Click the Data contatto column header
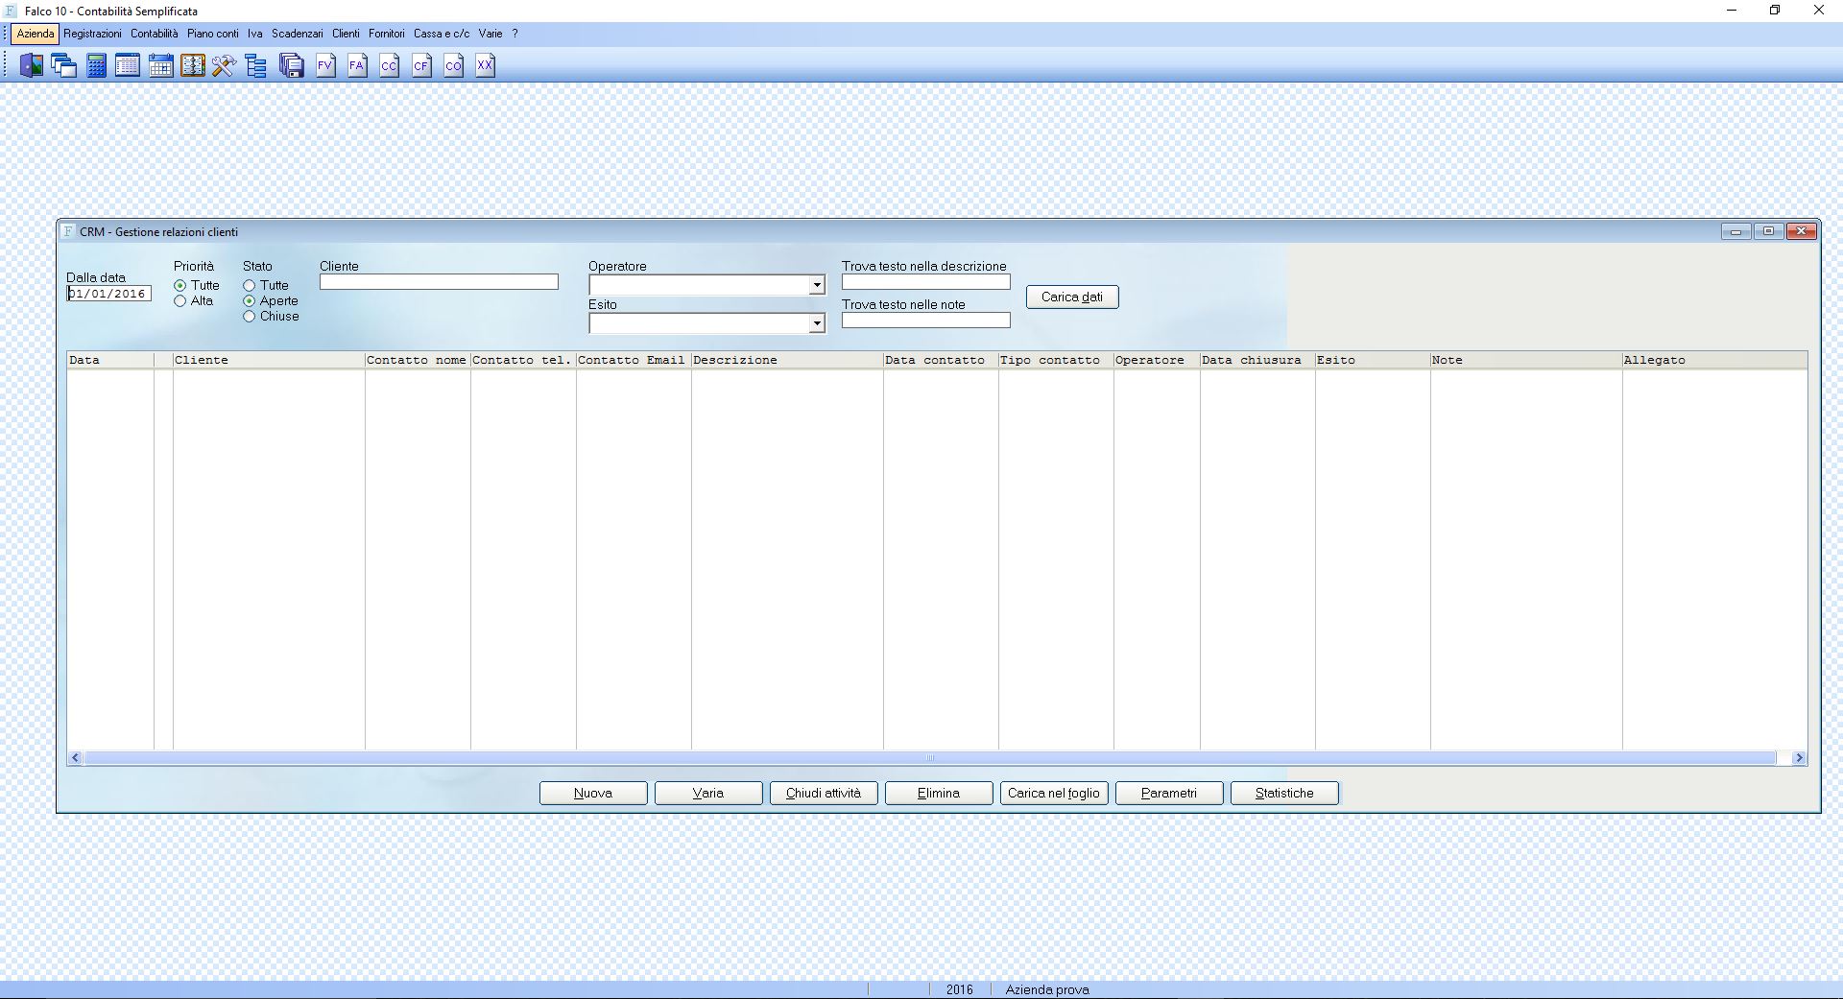This screenshot has height=999, width=1843. tap(941, 361)
